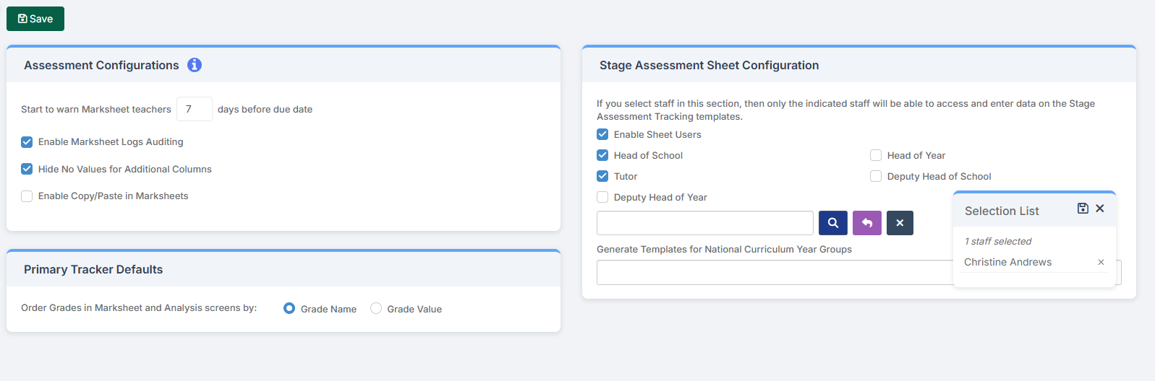1155x381 pixels.
Task: Uncheck the Head of School checkbox
Action: click(602, 155)
